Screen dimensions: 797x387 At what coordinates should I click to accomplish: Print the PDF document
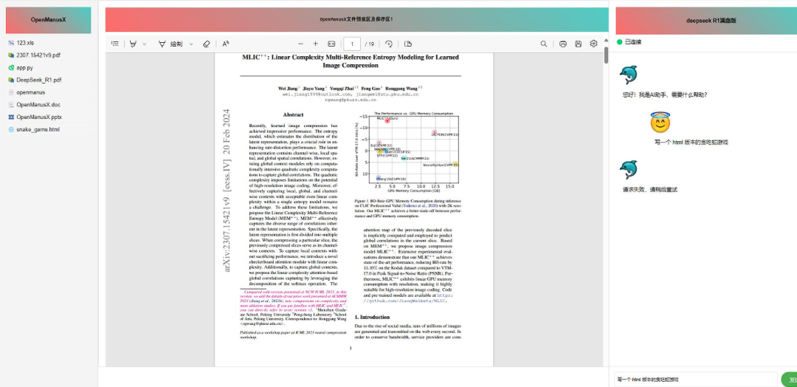(x=562, y=44)
